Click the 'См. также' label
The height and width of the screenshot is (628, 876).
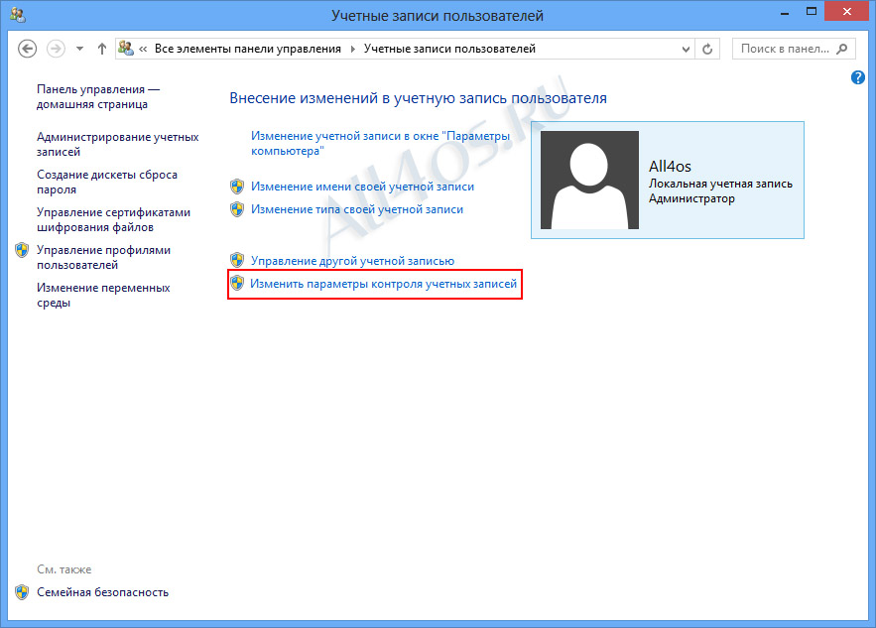coord(64,569)
